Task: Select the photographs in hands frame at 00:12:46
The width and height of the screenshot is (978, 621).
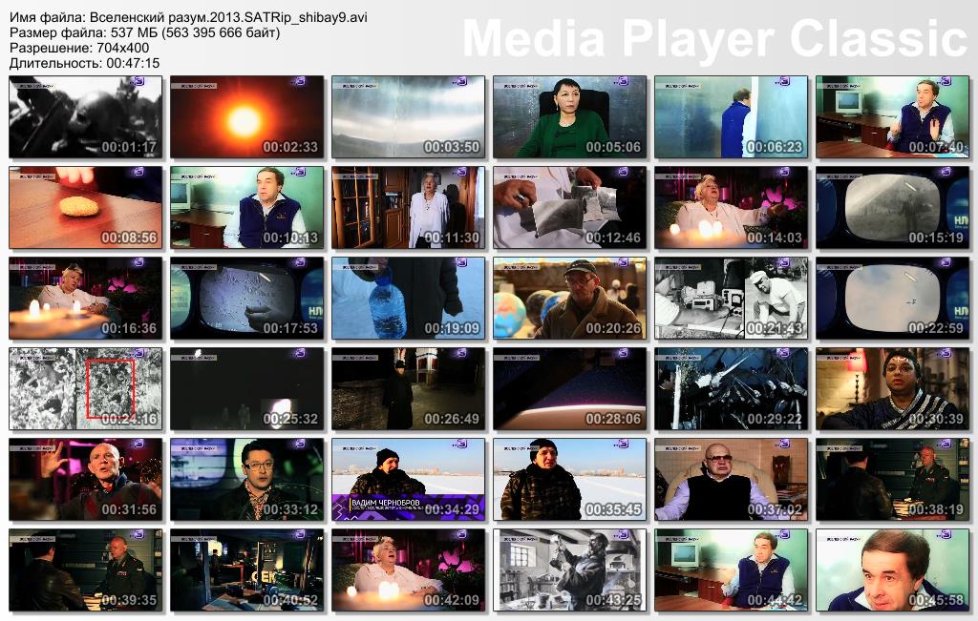Action: coord(569,207)
